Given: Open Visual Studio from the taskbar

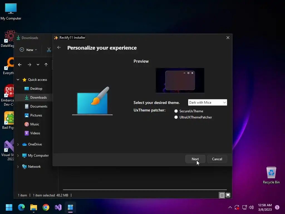Looking at the screenshot, I should point(58,207).
